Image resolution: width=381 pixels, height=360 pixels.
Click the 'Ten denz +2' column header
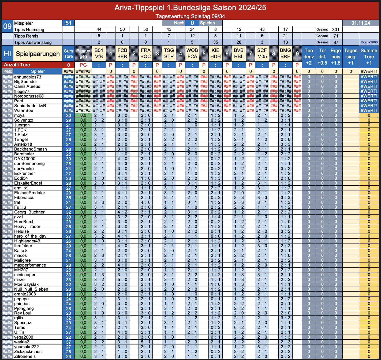[309, 57]
